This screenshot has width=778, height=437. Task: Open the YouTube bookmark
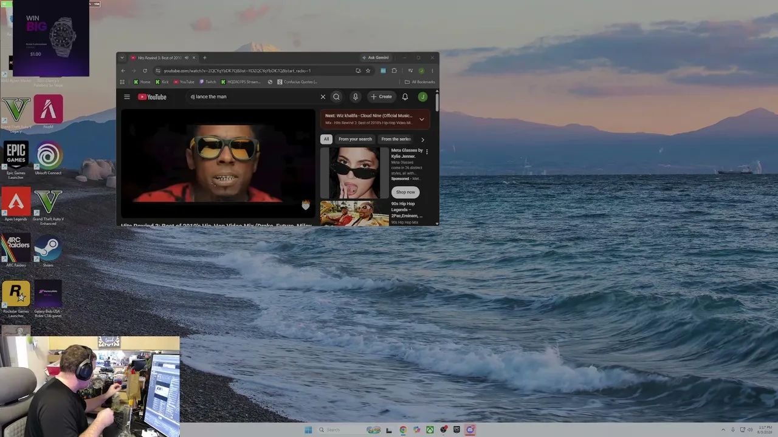(184, 82)
